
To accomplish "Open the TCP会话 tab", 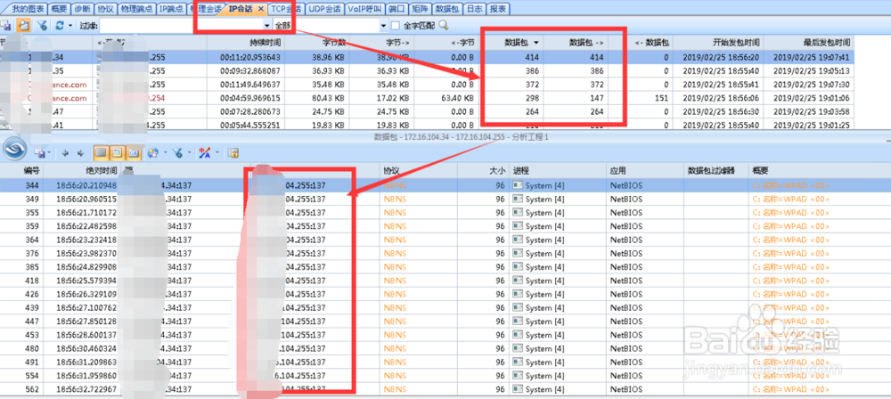I will [x=286, y=9].
